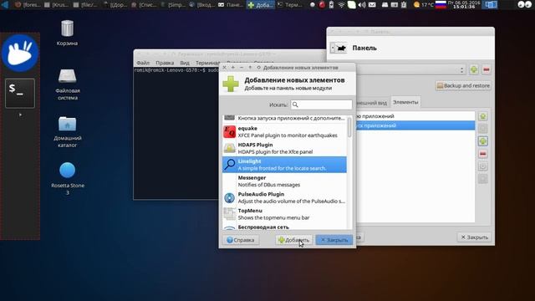Click the Xfce mouse launcher in left panel

point(20,53)
